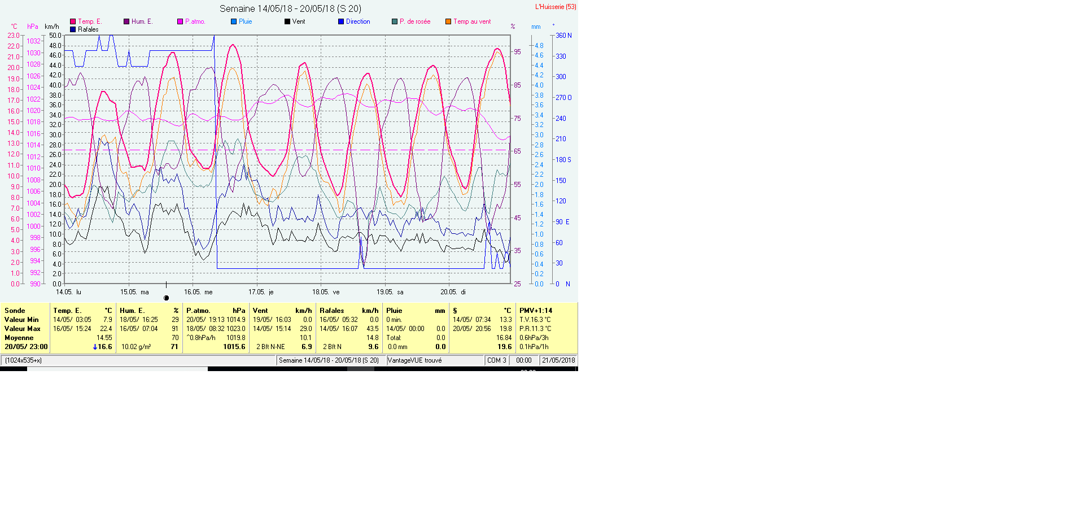Viewport: 1084px width, 527px height.
Task: Click the '360 N' wind direction axis label
Action: [563, 36]
